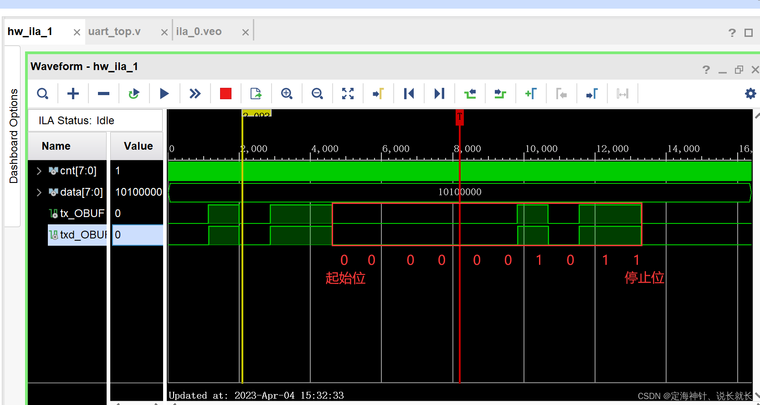Click the Name column header
Screen dimensions: 760x405
[x=67, y=146]
